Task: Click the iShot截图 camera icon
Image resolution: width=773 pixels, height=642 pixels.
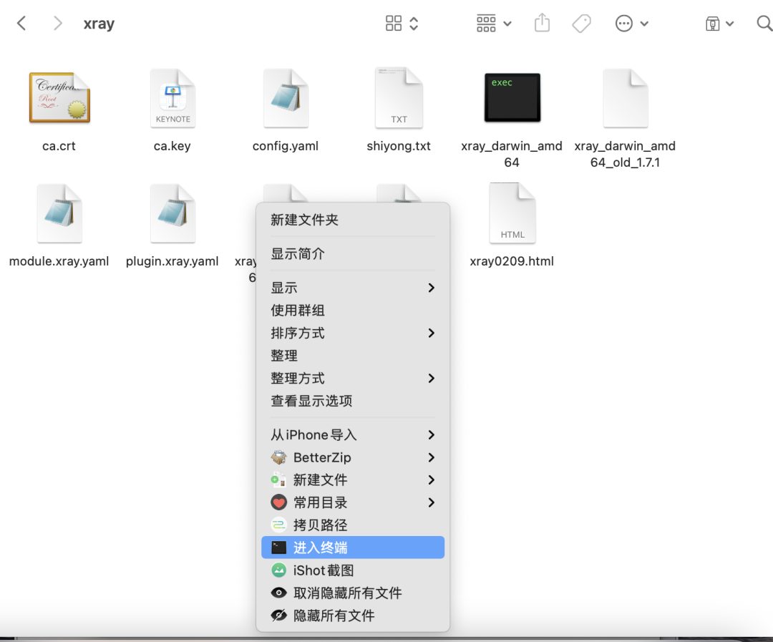Action: click(281, 570)
